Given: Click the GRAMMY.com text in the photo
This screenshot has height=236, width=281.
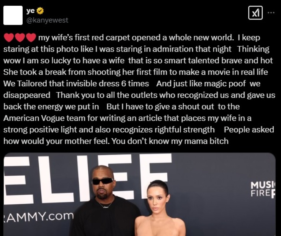Looking at the screenshot, I should pos(39,217).
